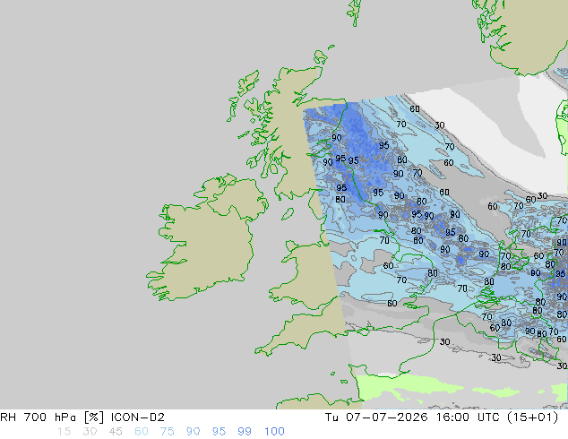Click the "Tu 07-07-2026 16:00 UTC (15+01)" timestamp
The height and width of the screenshot is (439, 568).
442,417
